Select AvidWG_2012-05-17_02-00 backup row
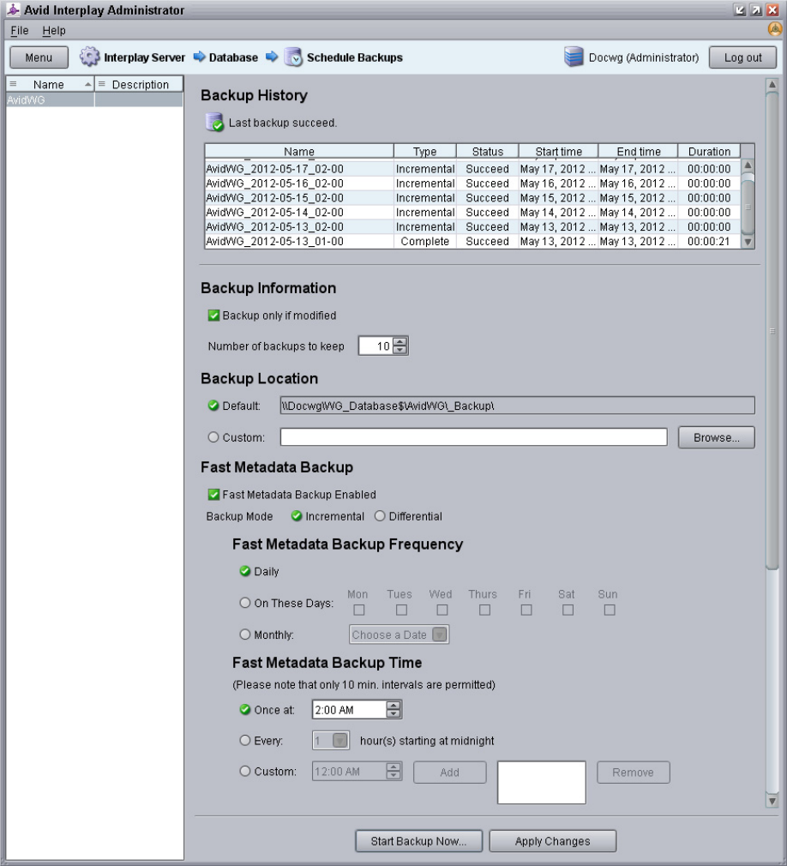Viewport: 787px width, 866px height. (x=472, y=168)
